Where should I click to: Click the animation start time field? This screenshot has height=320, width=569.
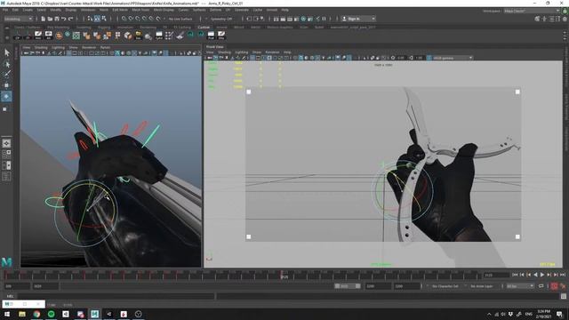[x=17, y=286]
